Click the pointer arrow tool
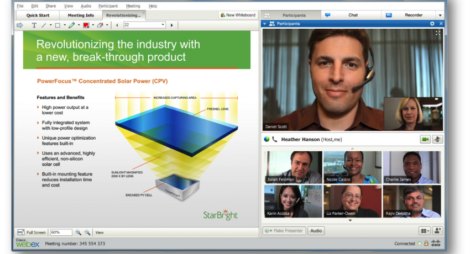470x254 pixels. (20, 25)
